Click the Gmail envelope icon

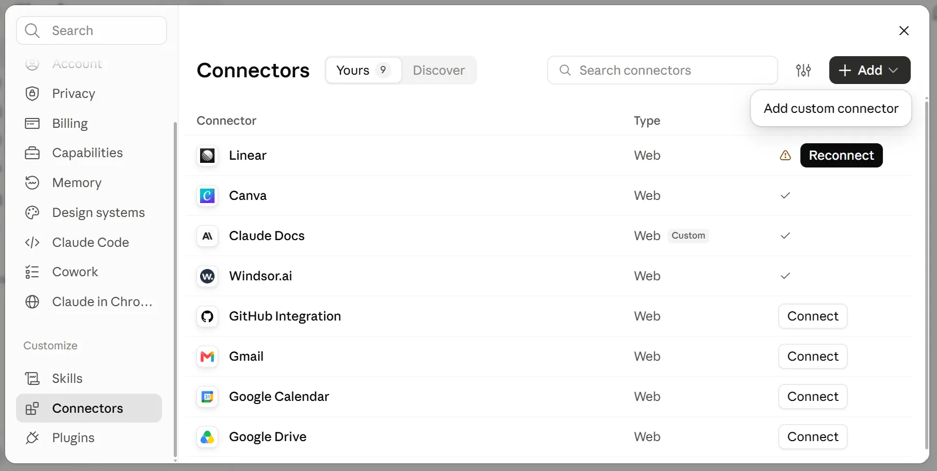[207, 357]
